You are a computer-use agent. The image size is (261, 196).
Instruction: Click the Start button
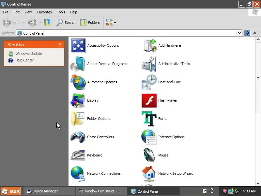coord(11,191)
